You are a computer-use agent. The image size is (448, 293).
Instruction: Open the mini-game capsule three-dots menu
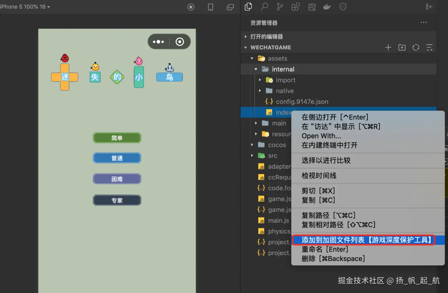tap(158, 42)
